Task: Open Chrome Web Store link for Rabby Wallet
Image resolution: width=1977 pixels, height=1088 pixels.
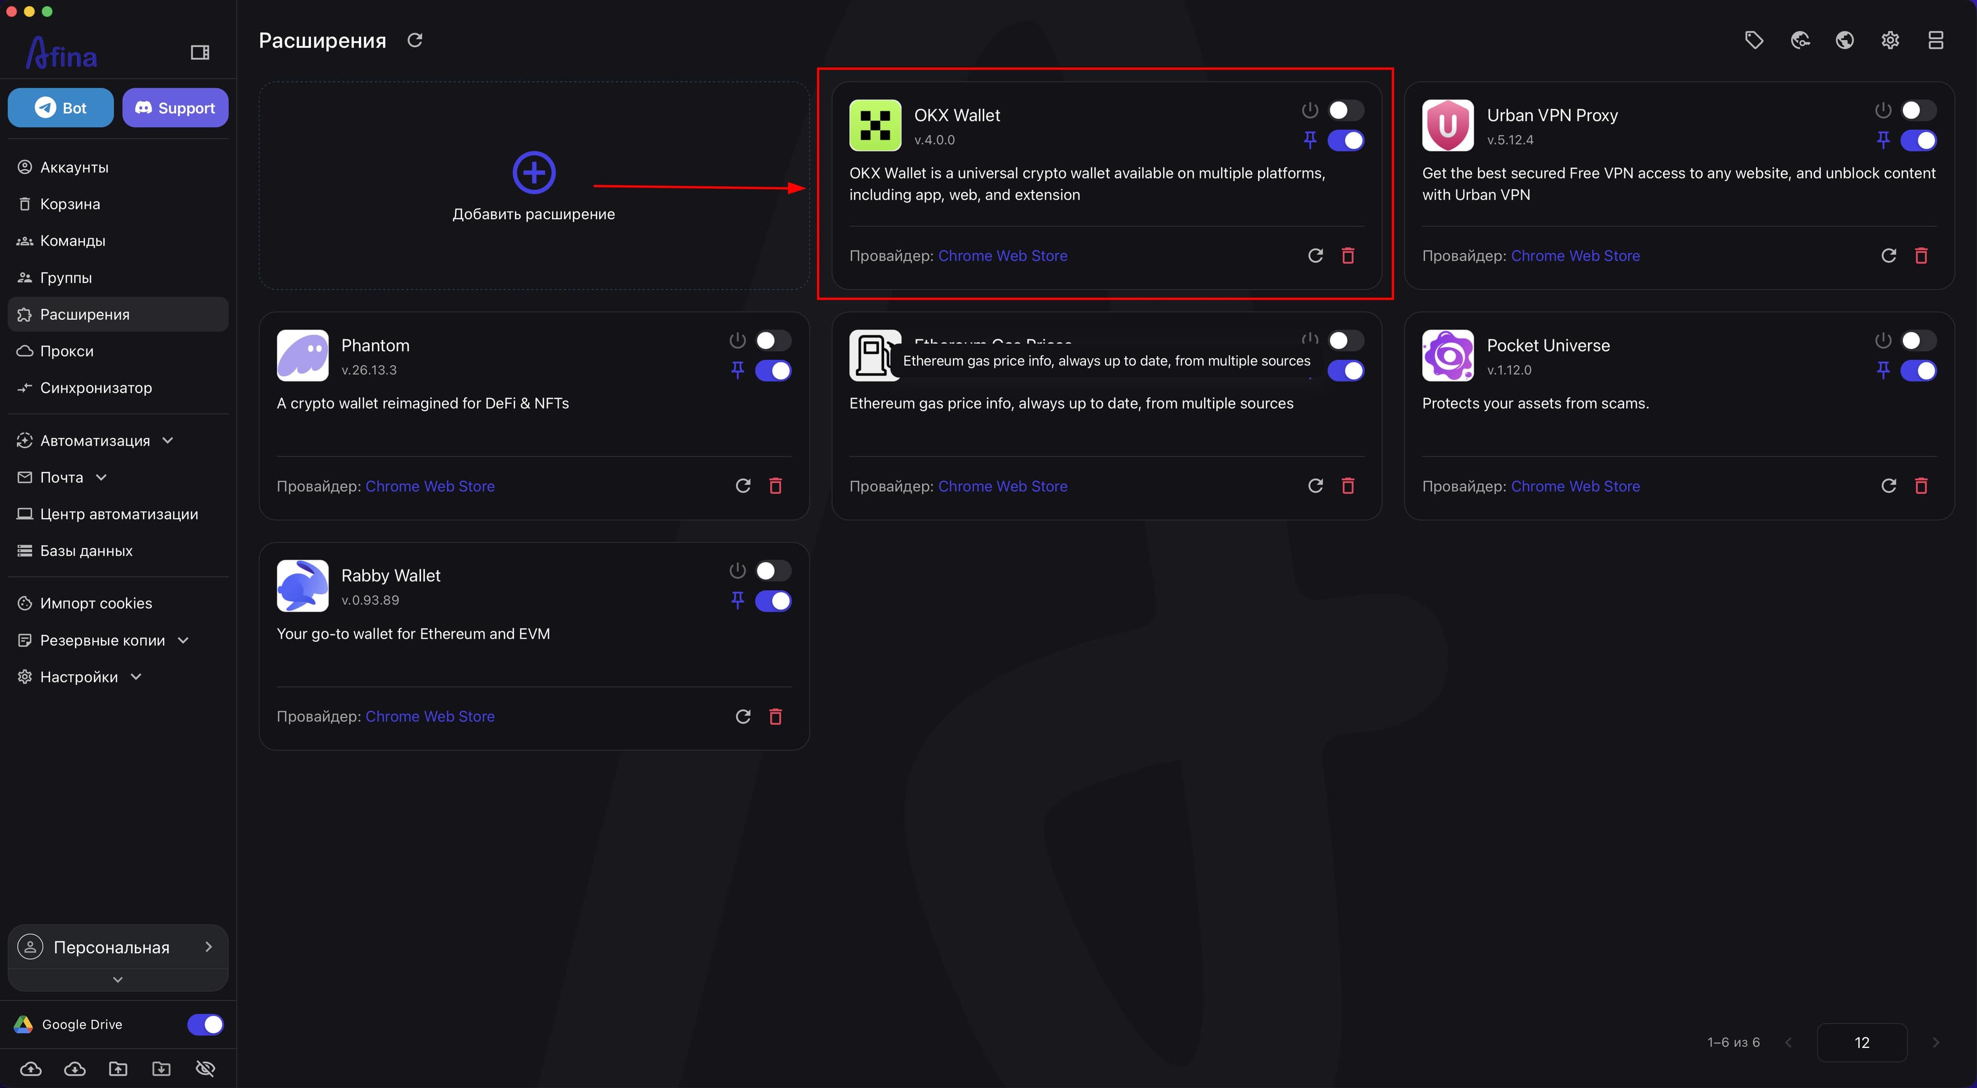Action: click(x=430, y=716)
